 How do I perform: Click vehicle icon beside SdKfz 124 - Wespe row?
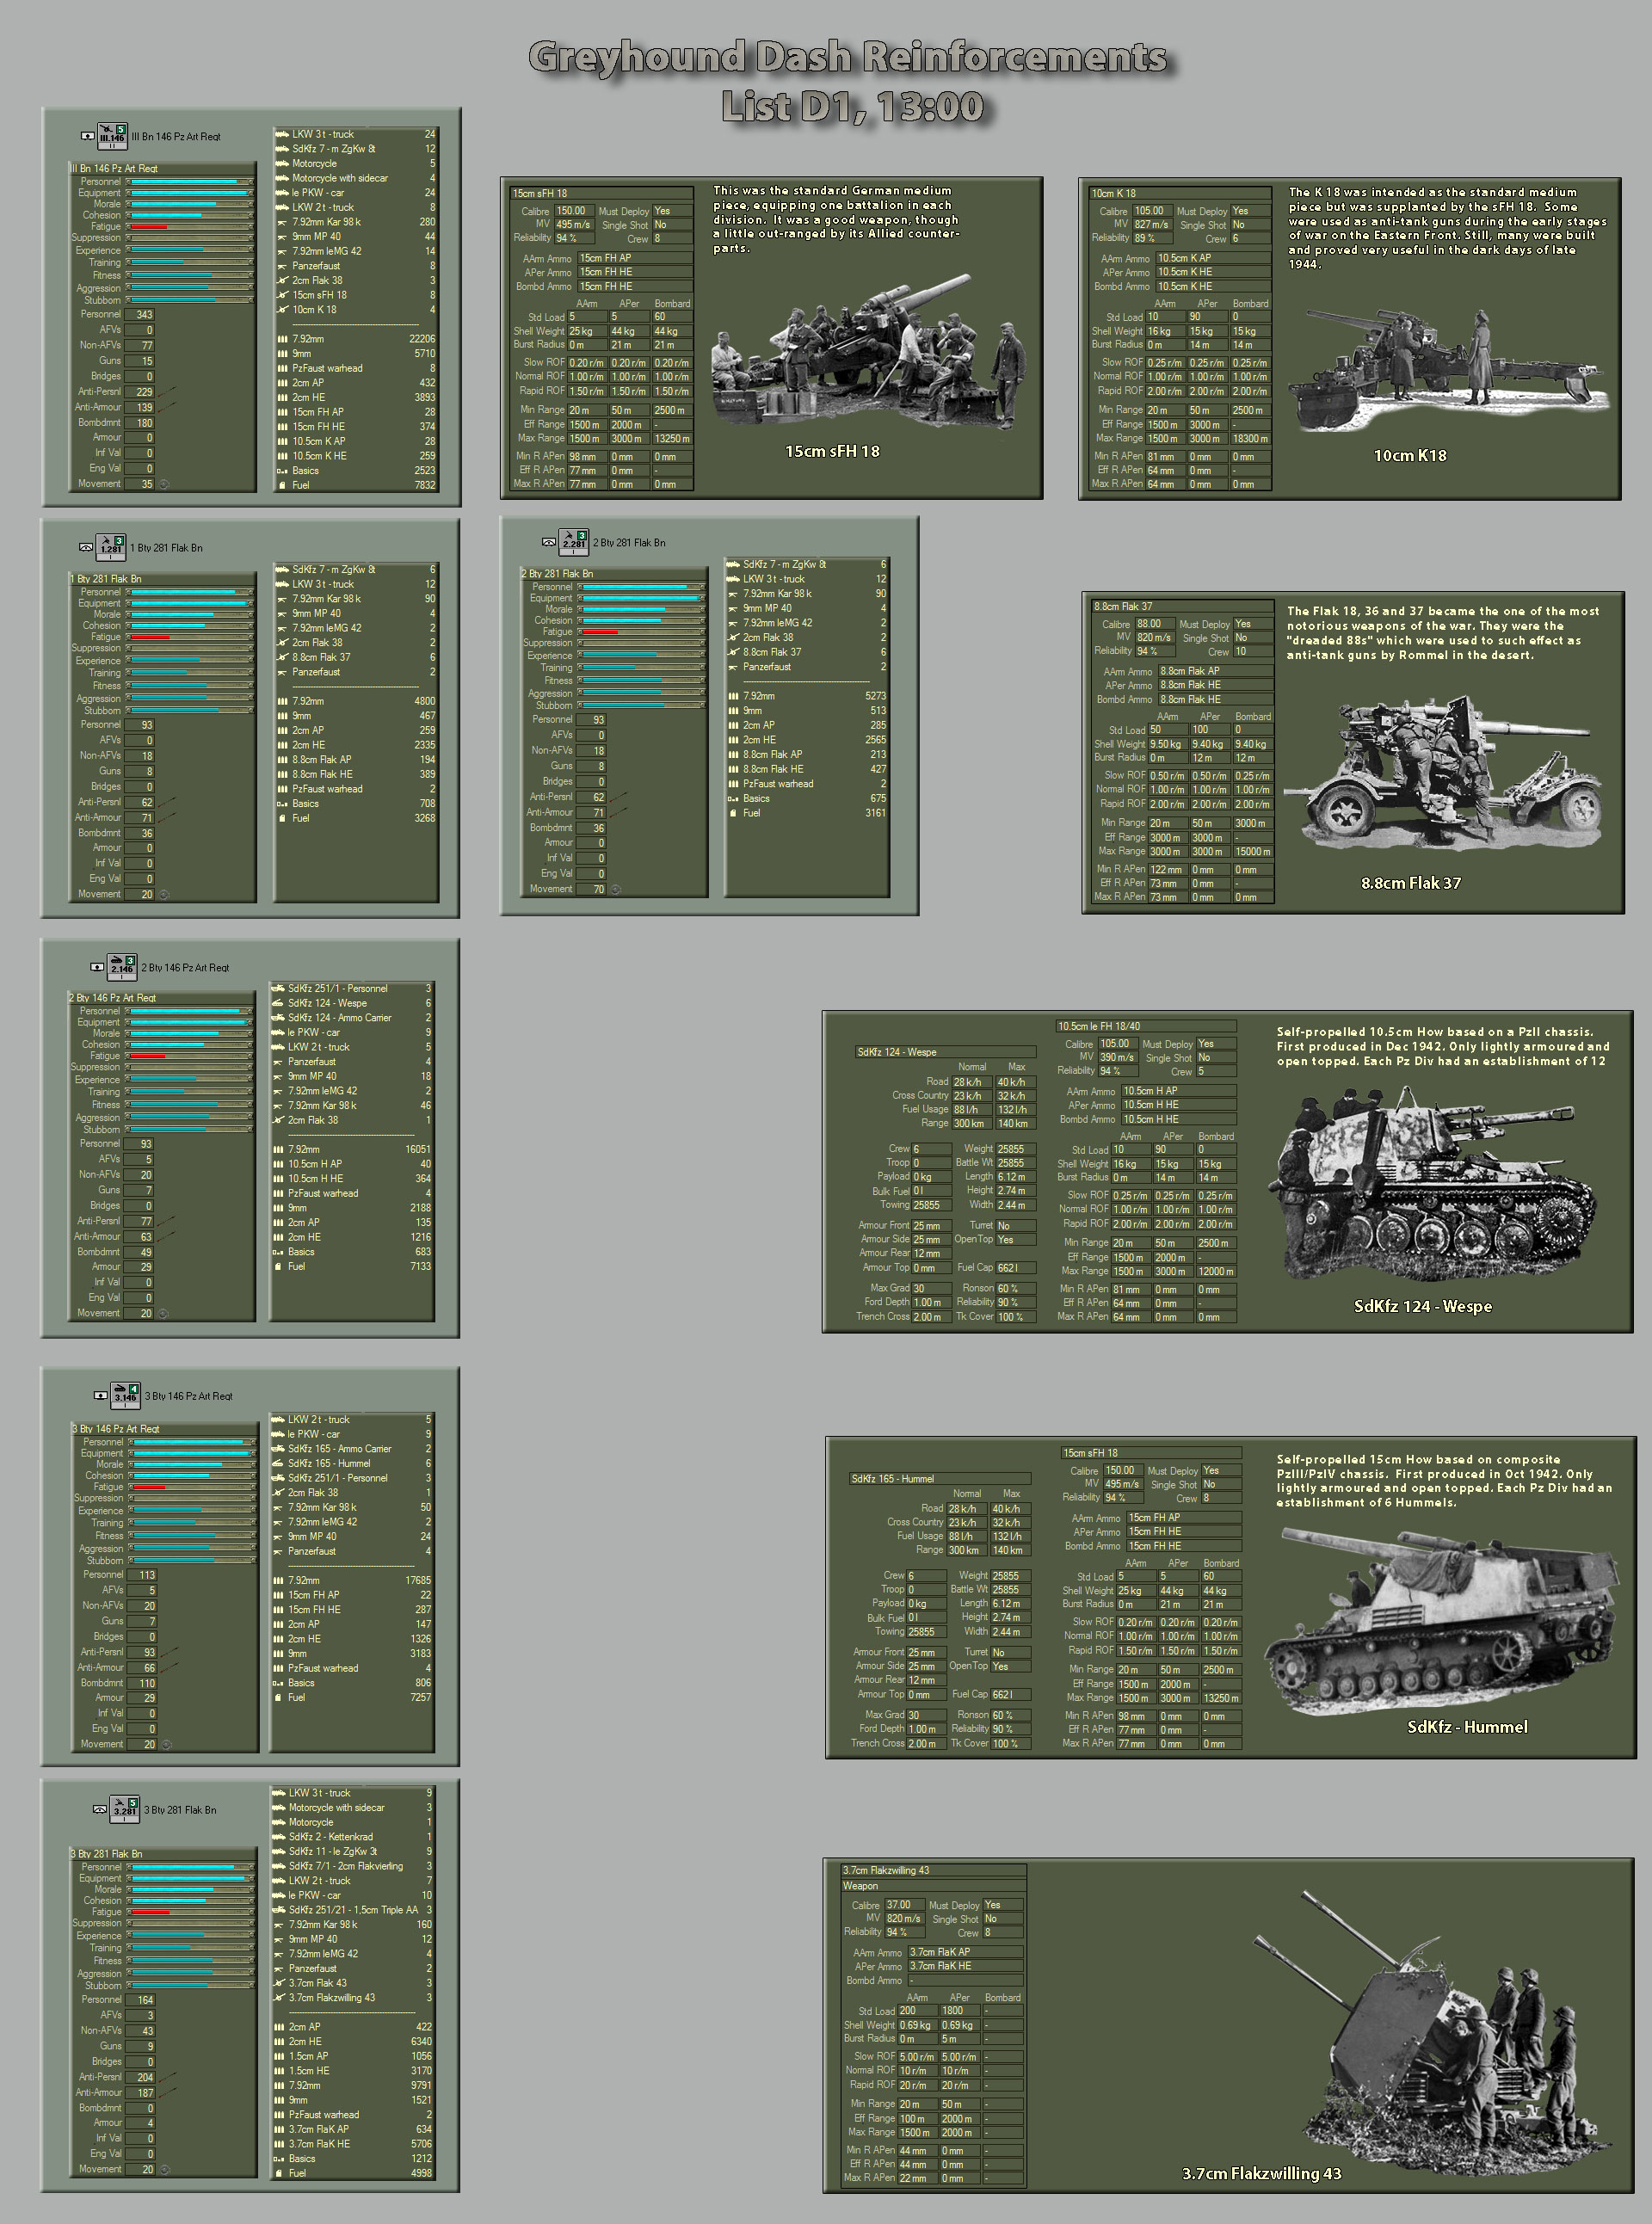click(279, 1003)
